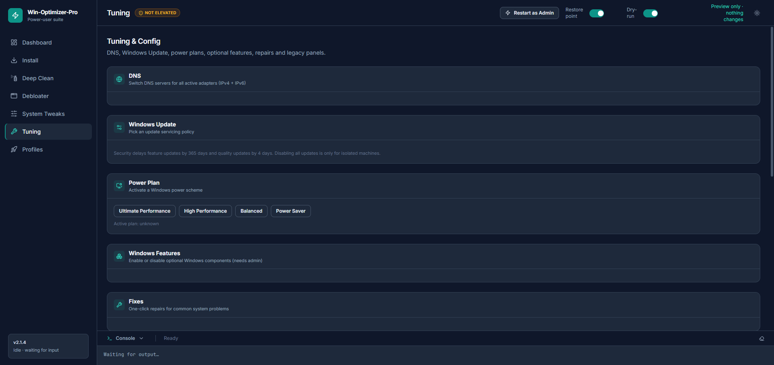Click the "One-click repairs for common system problems" text

179,309
